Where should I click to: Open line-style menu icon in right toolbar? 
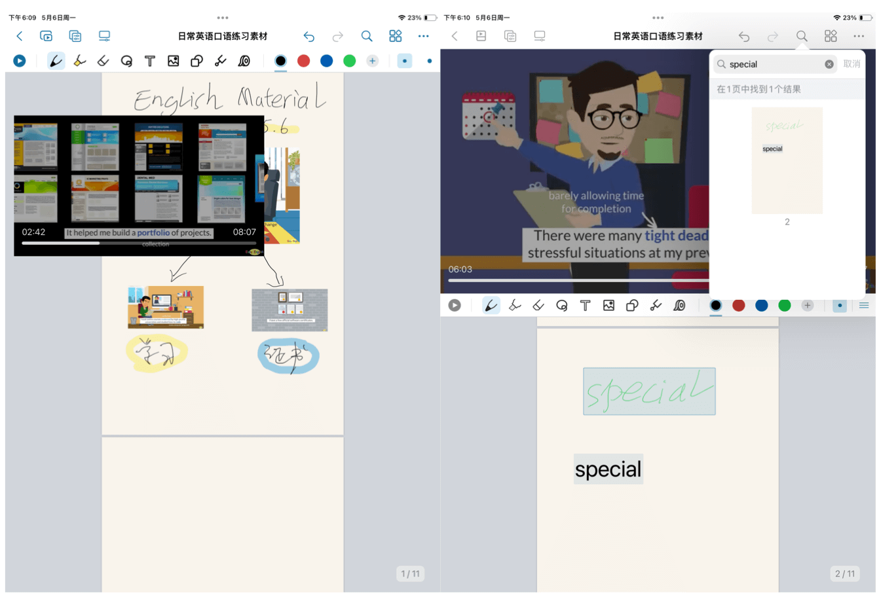pyautogui.click(x=864, y=305)
